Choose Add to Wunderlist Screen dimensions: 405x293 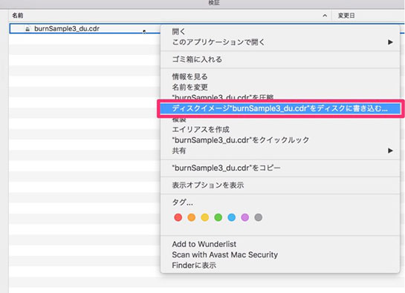tap(280, 244)
